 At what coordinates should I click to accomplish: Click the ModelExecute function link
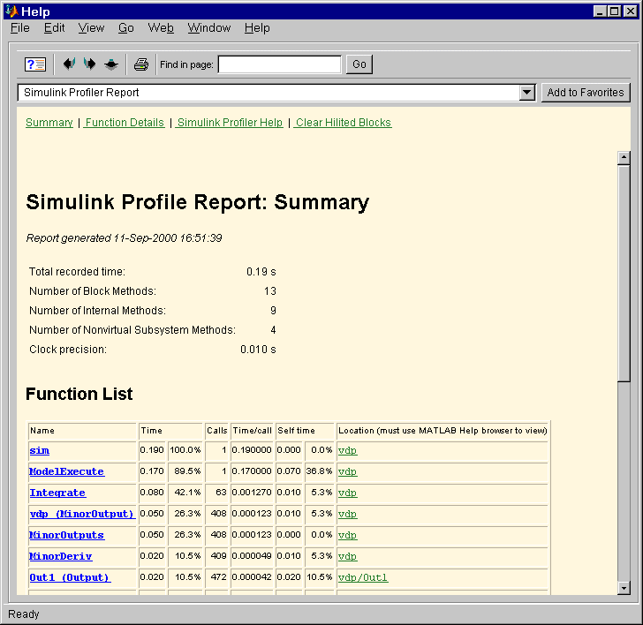(66, 471)
